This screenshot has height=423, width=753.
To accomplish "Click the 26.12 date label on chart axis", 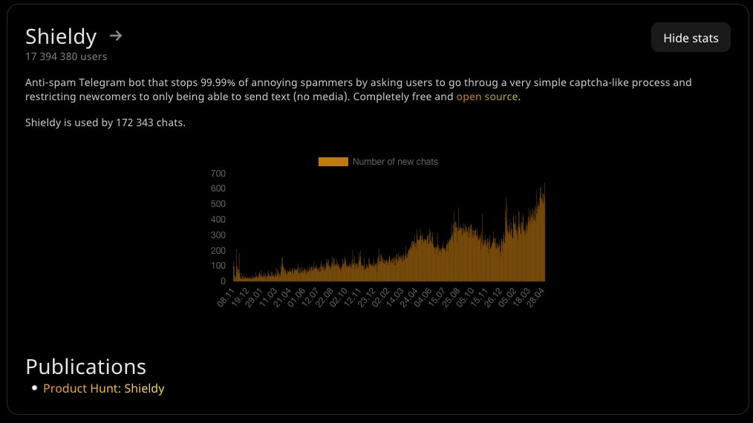I will [x=493, y=298].
